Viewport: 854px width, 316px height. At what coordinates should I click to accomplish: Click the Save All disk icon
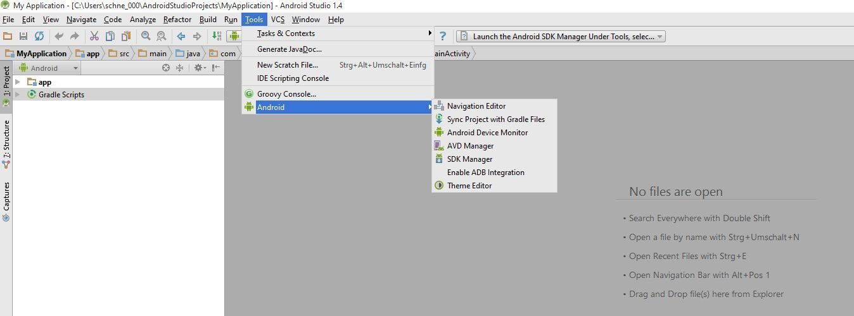click(23, 37)
